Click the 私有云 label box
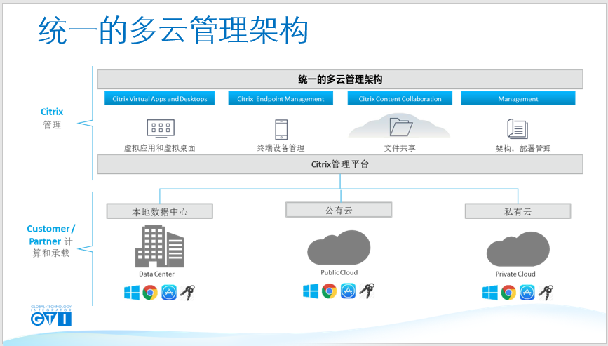Image resolution: width=608 pixels, height=346 pixels. pos(518,211)
